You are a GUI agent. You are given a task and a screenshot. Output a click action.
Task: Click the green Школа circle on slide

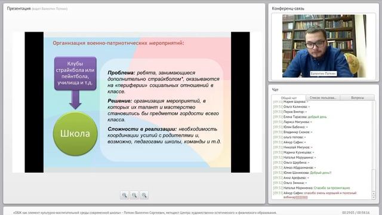pyautogui.click(x=75, y=134)
